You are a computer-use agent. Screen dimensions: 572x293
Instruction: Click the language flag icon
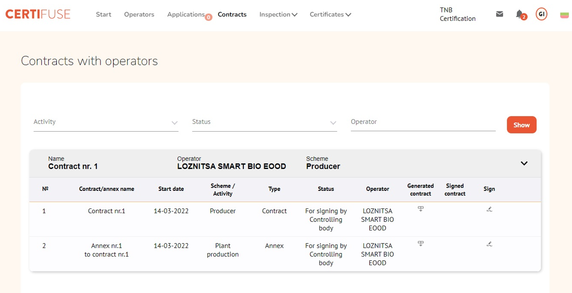click(564, 15)
